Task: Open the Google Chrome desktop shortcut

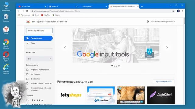Action: coord(6,44)
